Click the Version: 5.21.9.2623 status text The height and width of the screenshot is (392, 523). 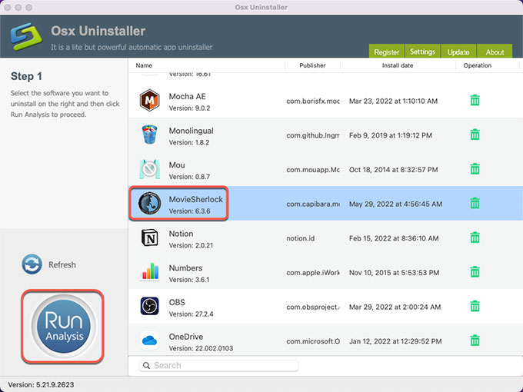pos(41,384)
